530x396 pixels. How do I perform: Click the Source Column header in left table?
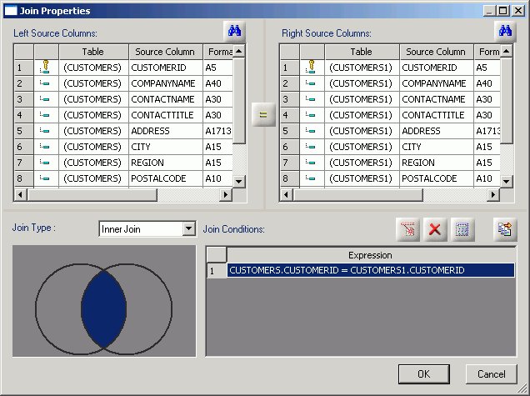(166, 52)
